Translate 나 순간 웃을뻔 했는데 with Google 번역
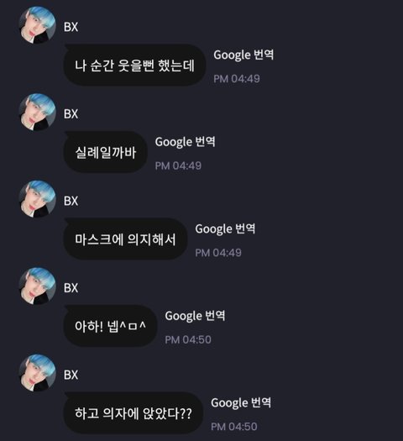This screenshot has height=441, width=403. coord(243,55)
